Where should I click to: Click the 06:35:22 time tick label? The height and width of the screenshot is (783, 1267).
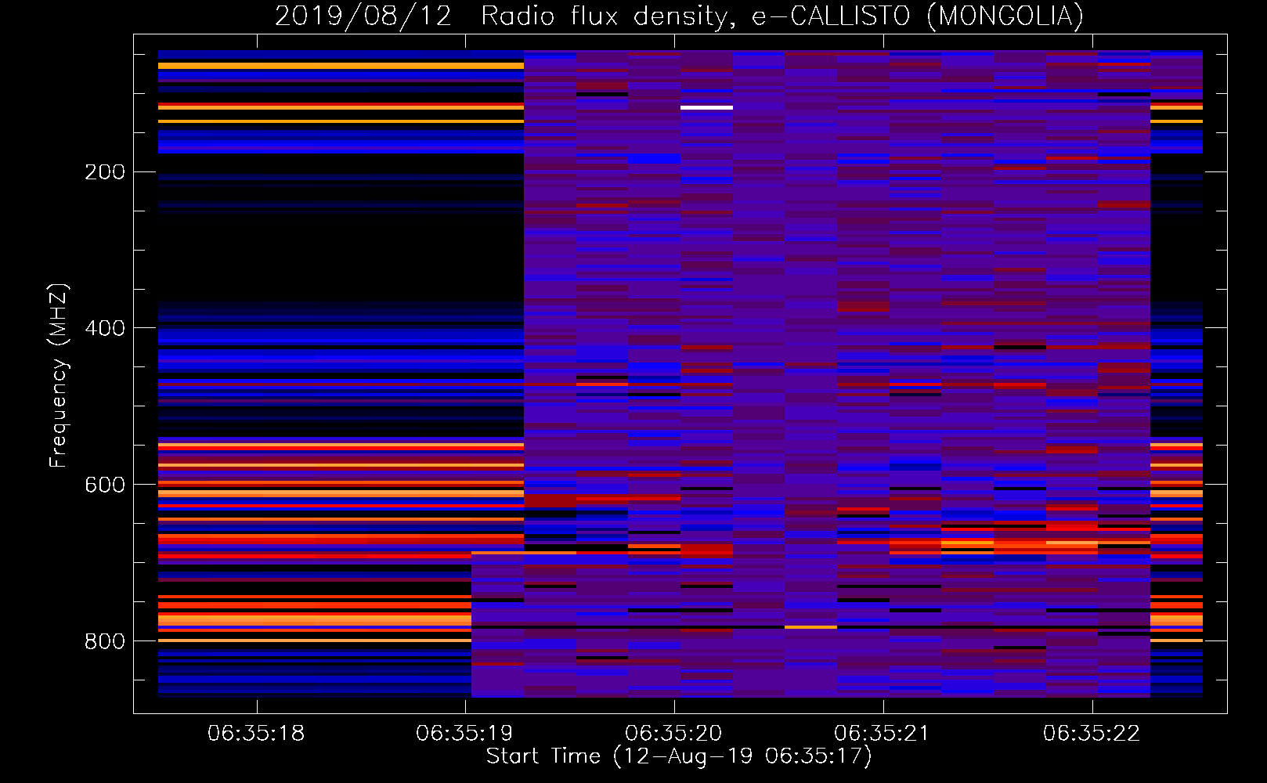pyautogui.click(x=1092, y=734)
